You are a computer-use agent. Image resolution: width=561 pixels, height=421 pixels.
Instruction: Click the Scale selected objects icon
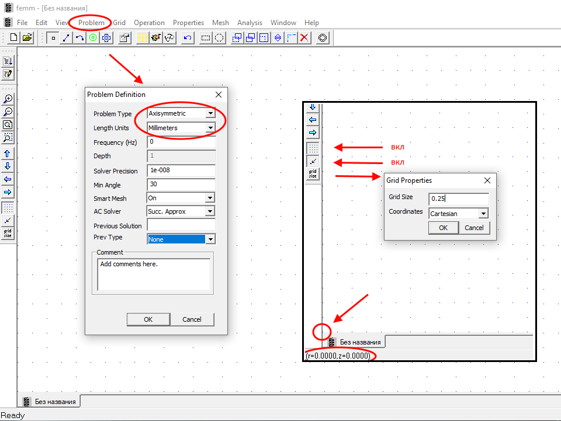[x=264, y=38]
